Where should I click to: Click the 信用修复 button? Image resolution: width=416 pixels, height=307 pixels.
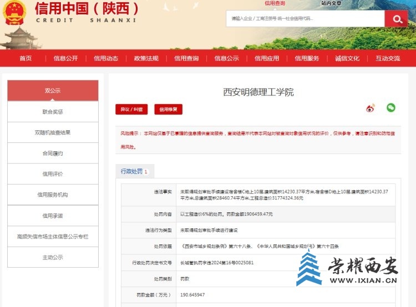pos(168,109)
